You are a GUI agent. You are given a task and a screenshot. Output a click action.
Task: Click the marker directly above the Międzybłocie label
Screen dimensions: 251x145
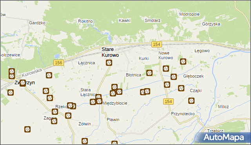(99, 101)
